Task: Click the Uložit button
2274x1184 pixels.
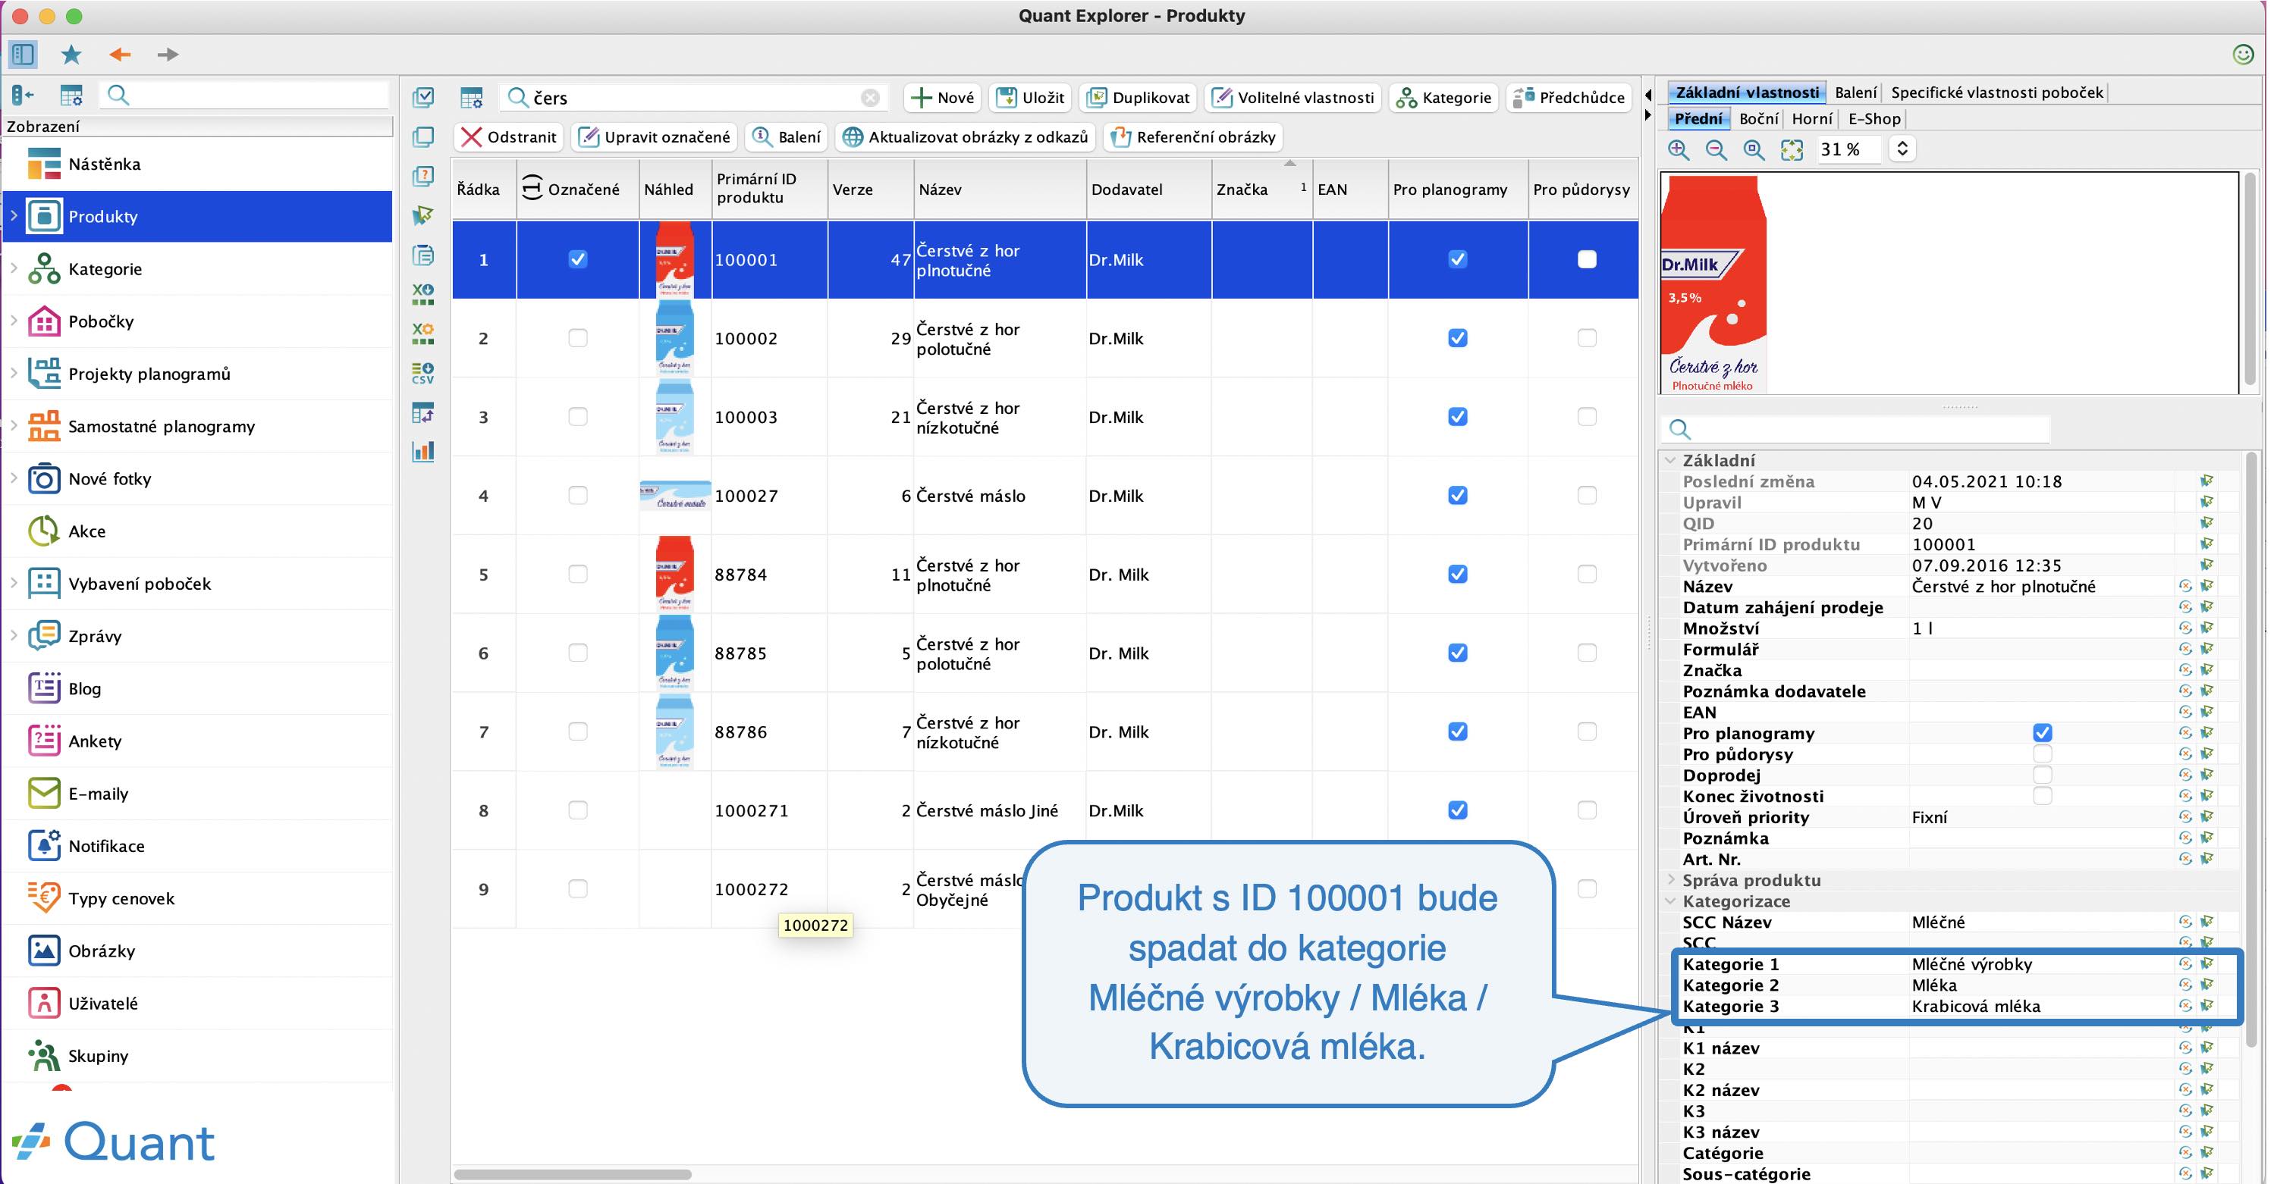Action: 1030,98
